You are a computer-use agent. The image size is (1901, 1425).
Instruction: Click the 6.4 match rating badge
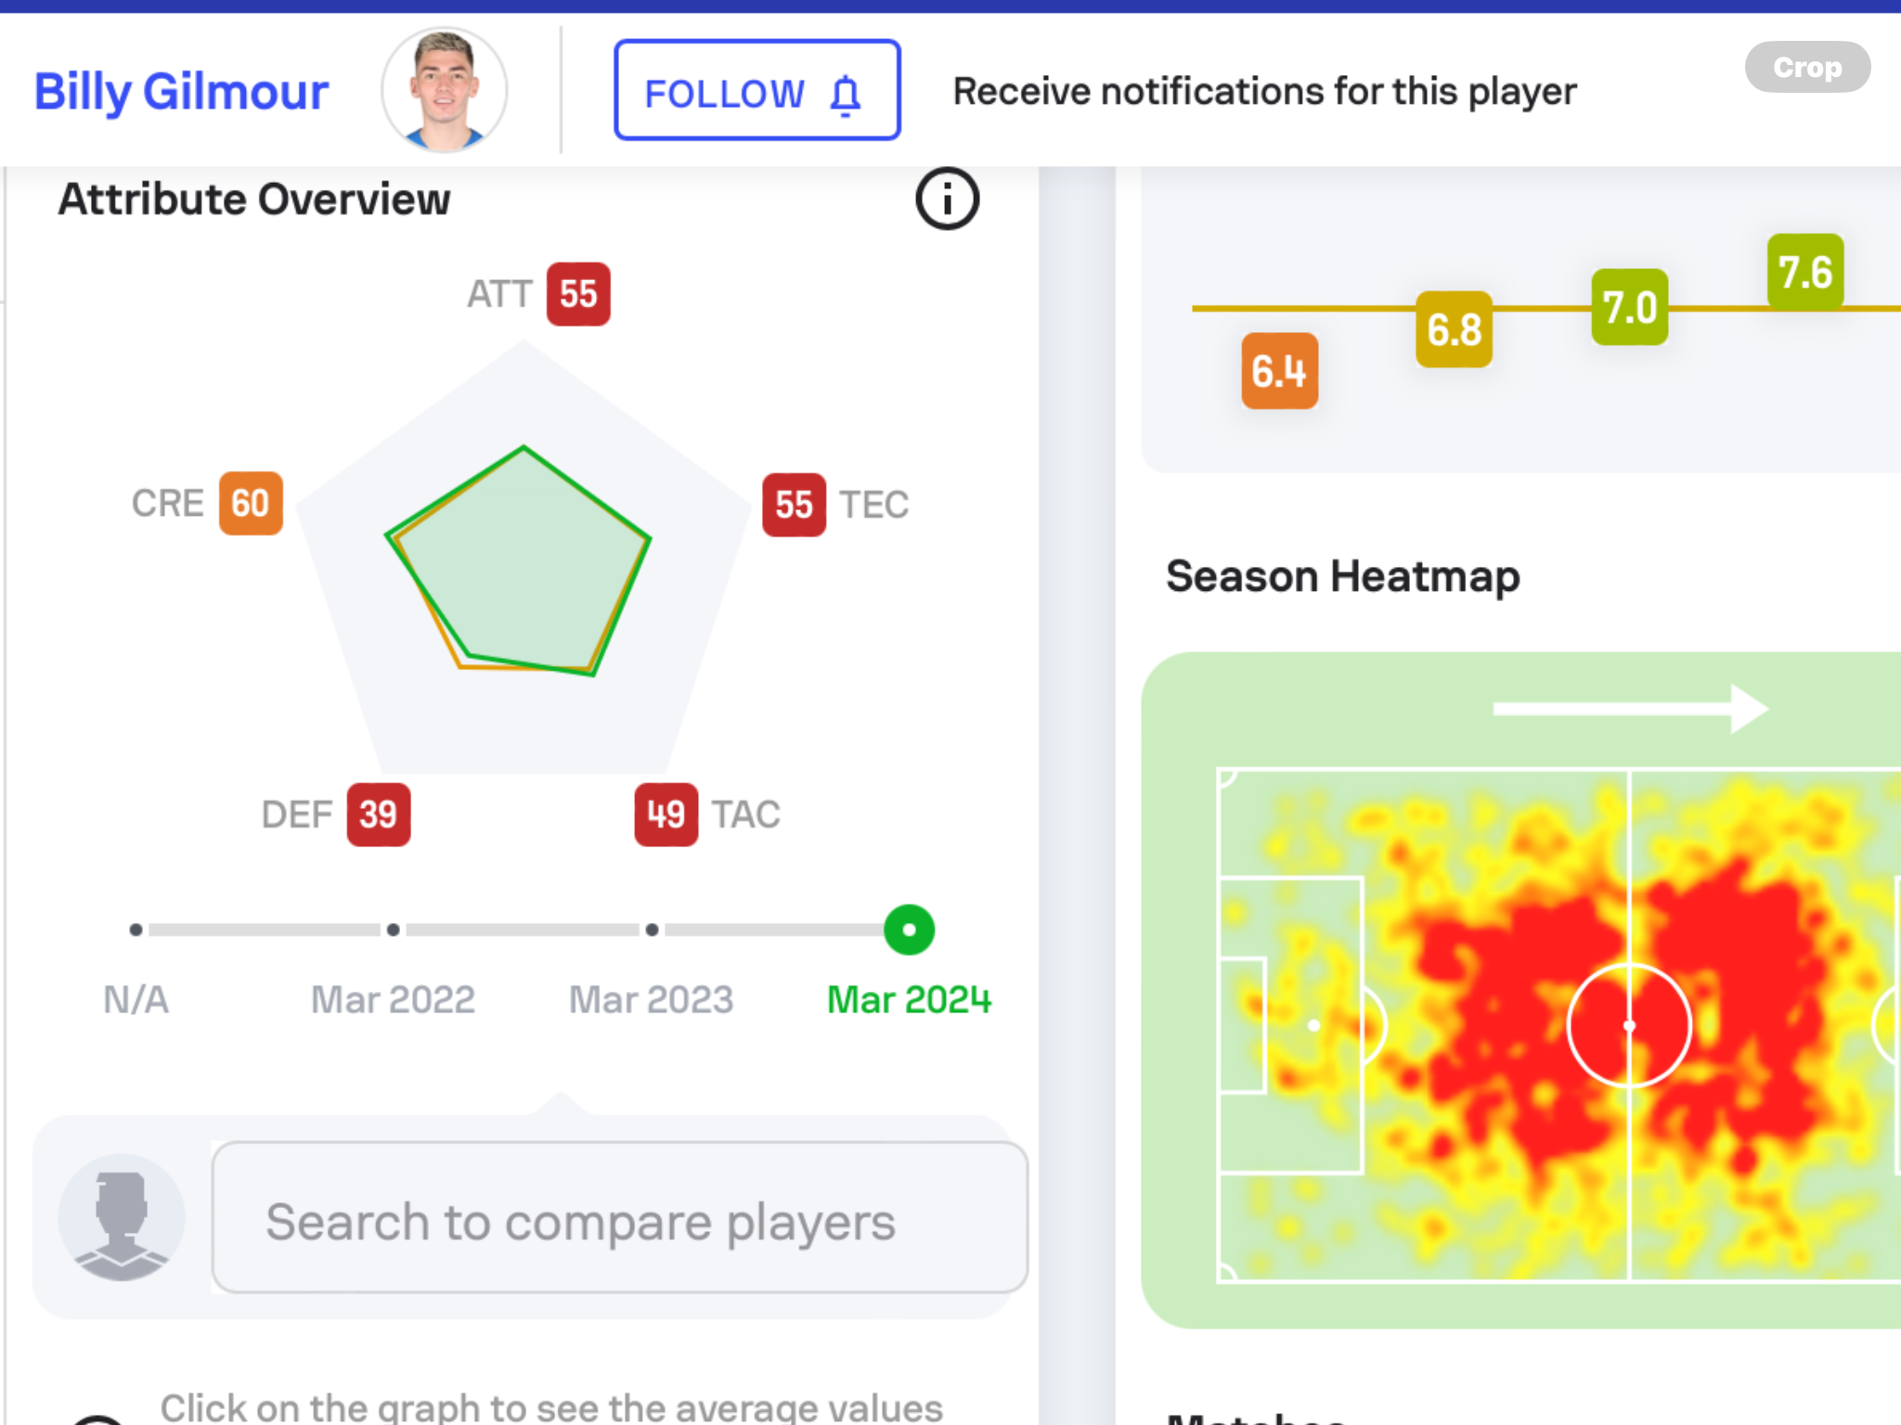(1279, 371)
